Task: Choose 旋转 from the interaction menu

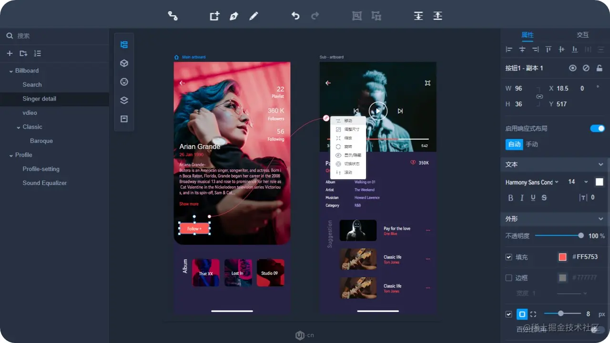Action: click(x=347, y=147)
